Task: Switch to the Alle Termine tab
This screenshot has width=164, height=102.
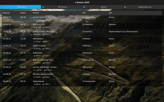Action: (x=61, y=7)
